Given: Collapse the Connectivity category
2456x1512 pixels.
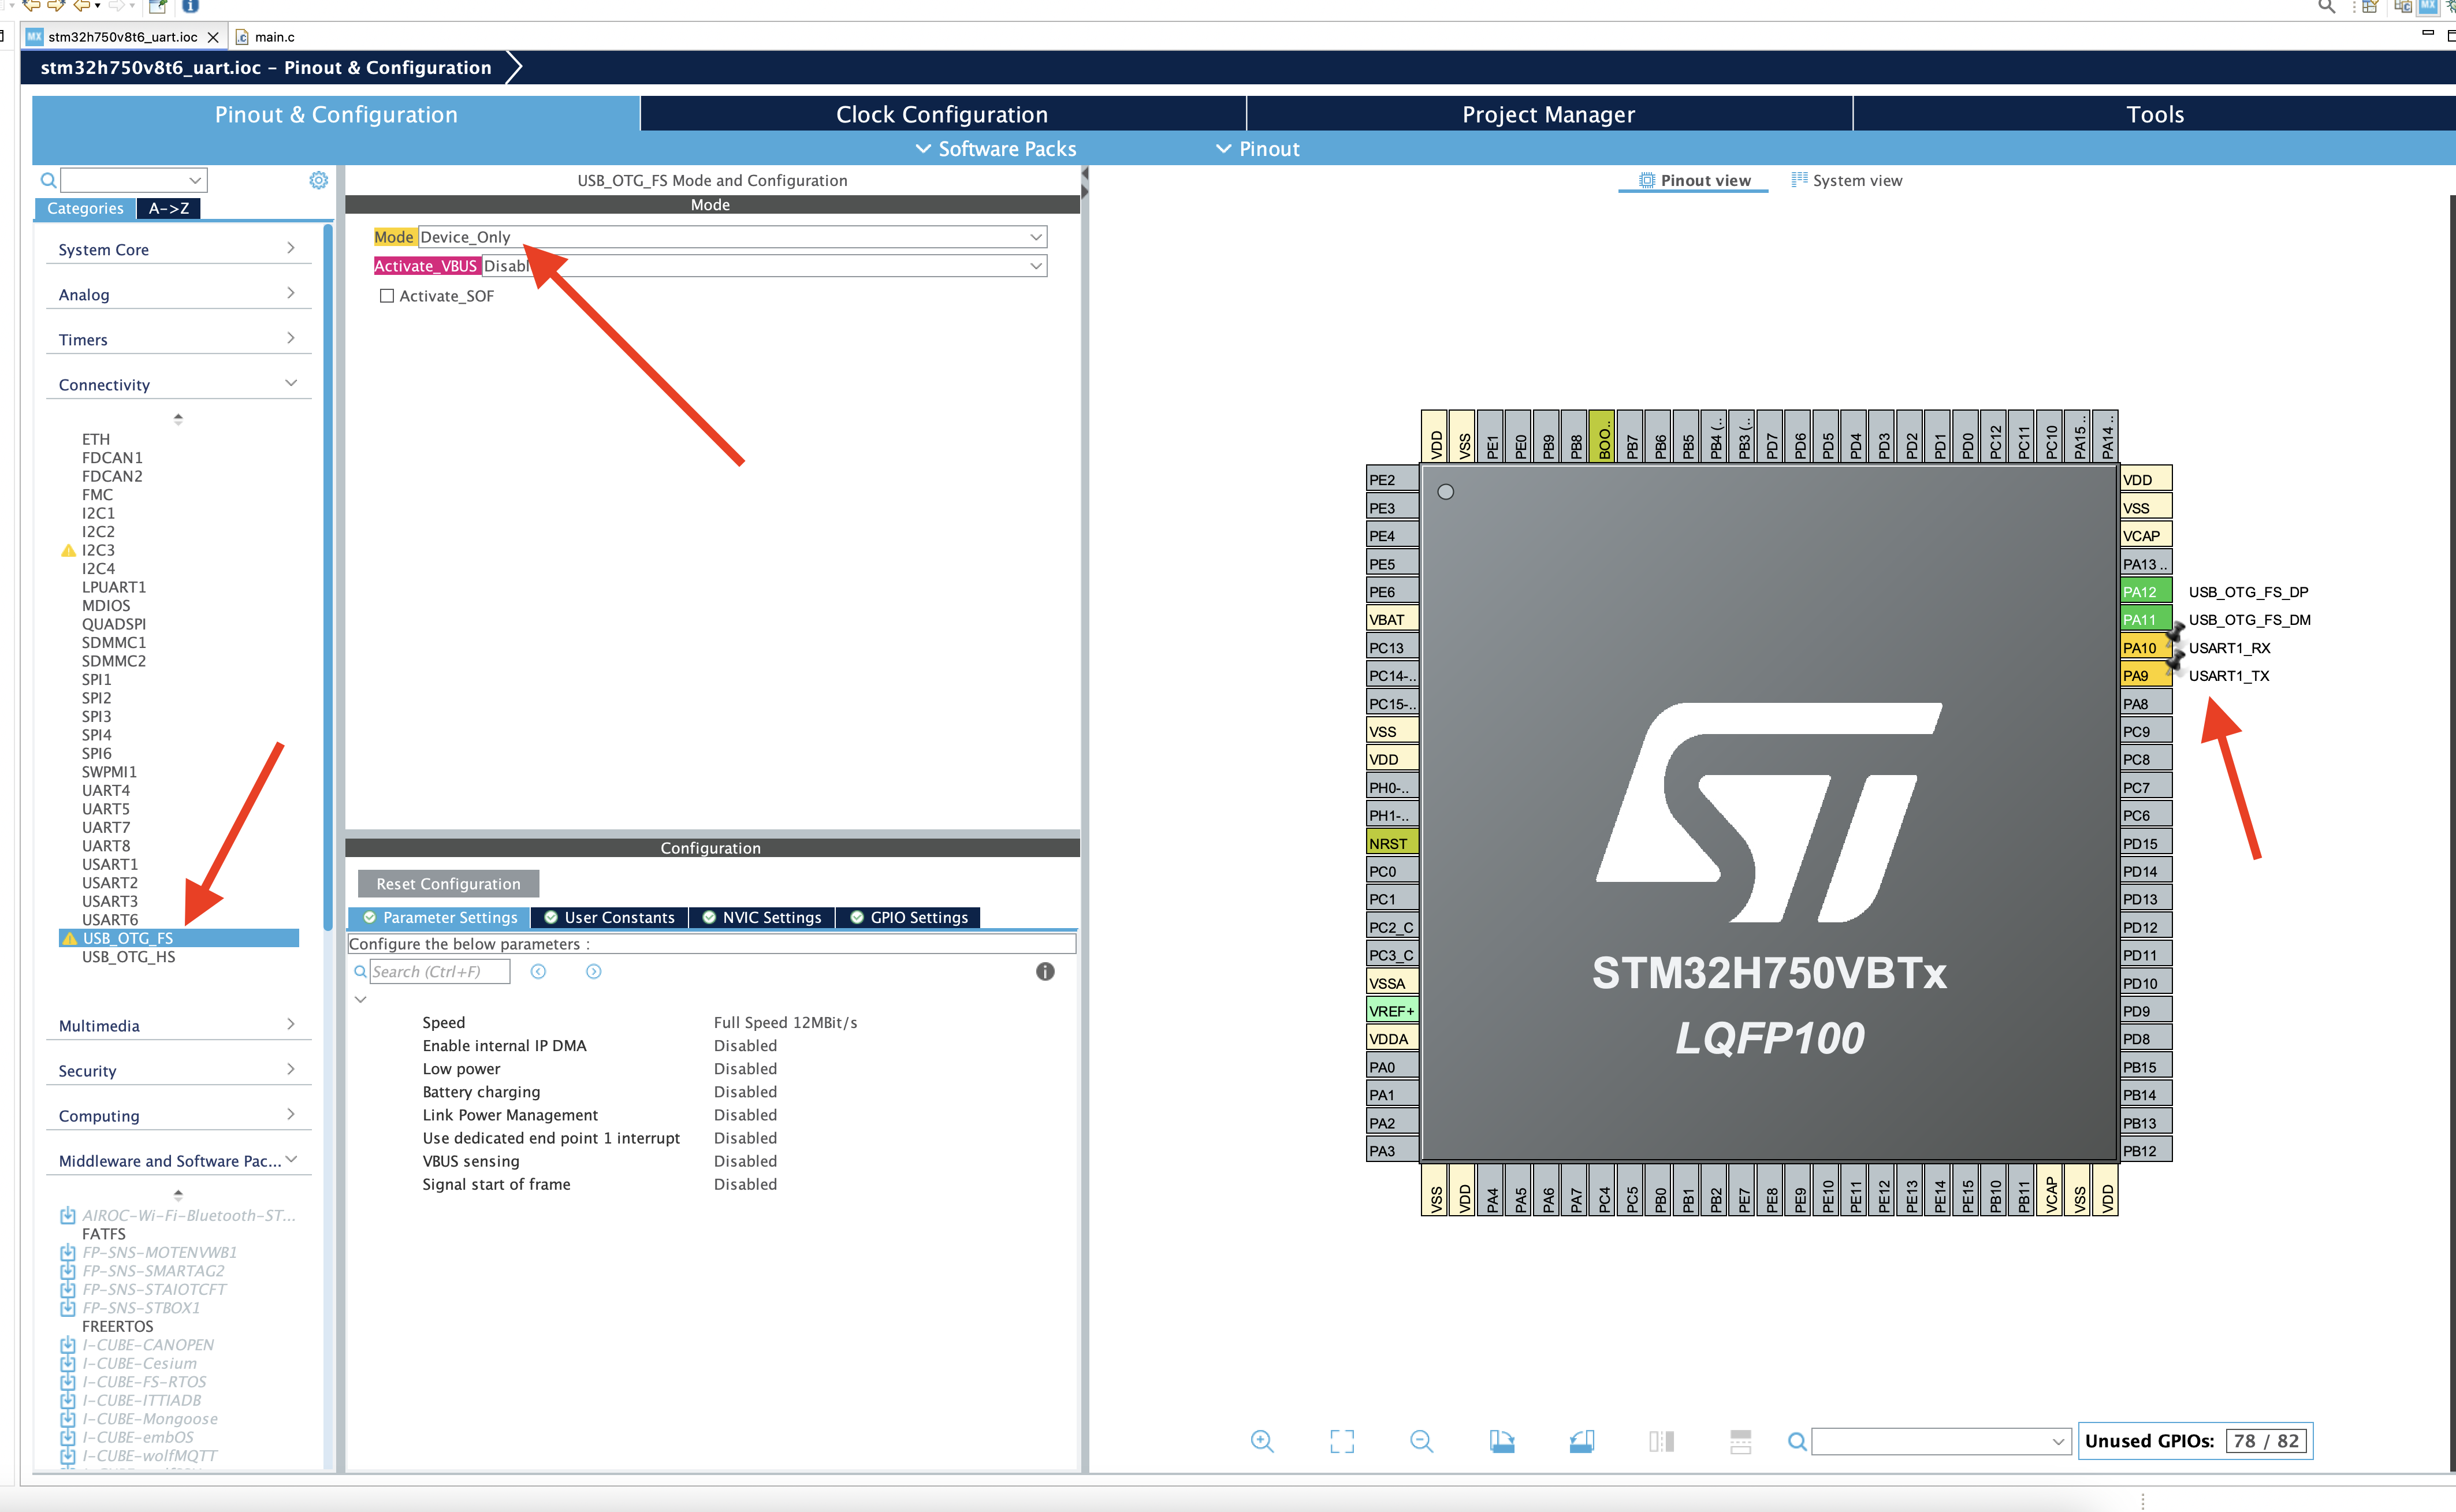Looking at the screenshot, I should click(178, 384).
